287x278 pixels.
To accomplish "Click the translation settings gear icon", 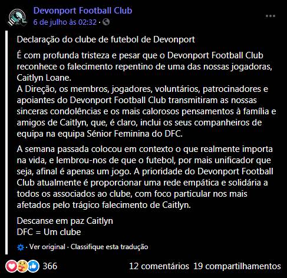I will pos(21,247).
